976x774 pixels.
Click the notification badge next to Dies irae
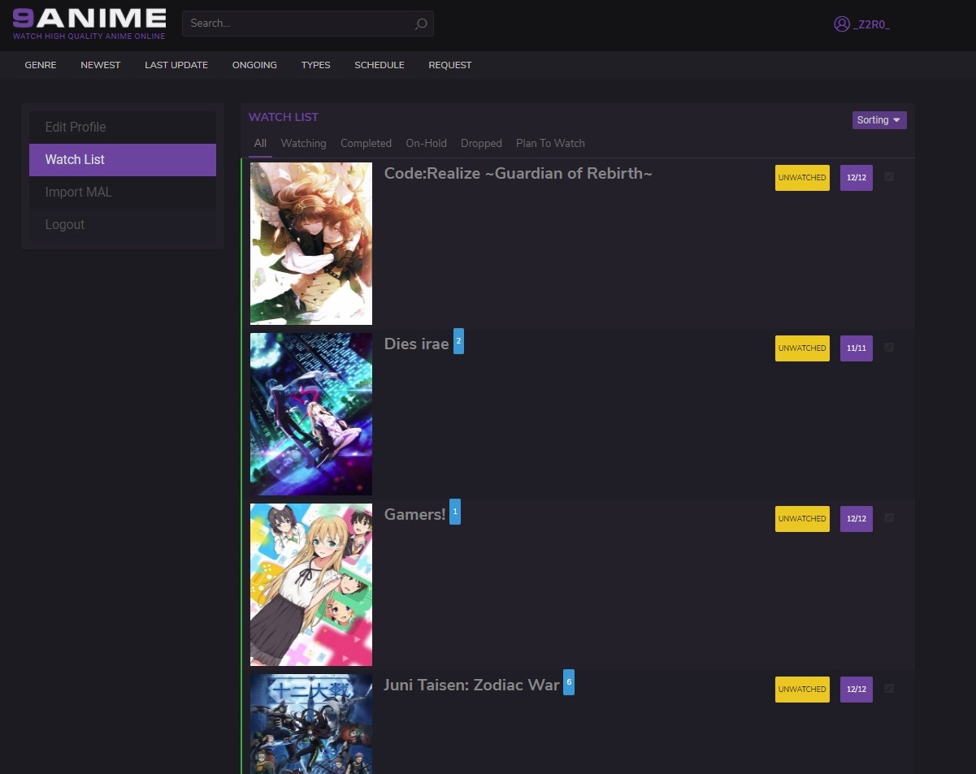pyautogui.click(x=458, y=341)
